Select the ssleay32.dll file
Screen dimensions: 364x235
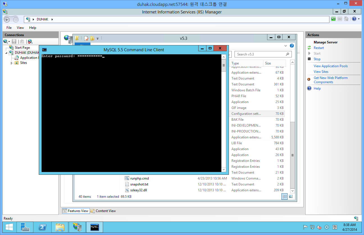[x=138, y=190]
